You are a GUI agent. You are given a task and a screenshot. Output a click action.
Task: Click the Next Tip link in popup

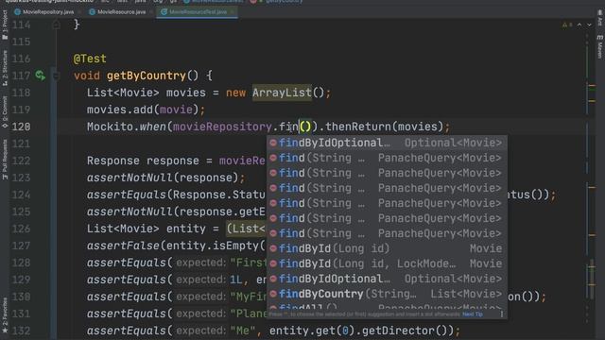[x=473, y=314]
